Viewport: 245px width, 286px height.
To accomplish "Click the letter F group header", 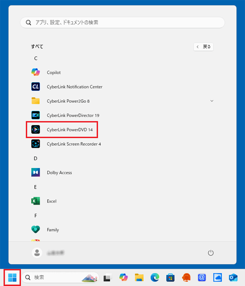I will 36,215.
